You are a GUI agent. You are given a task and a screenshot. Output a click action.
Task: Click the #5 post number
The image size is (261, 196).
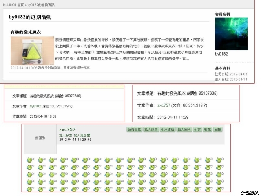coord(89,140)
